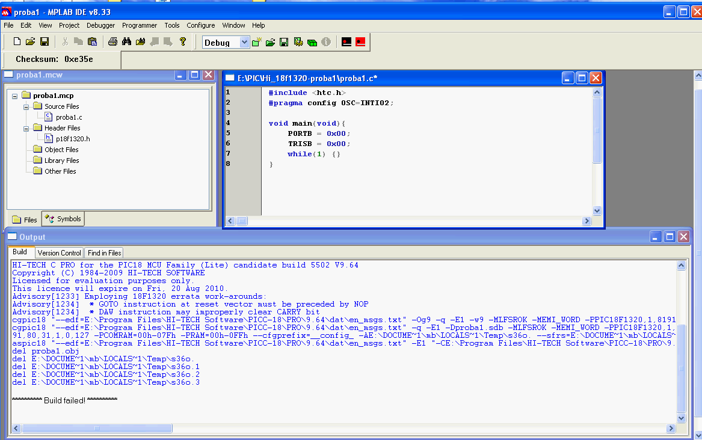Select the Library Files folder
This screenshot has width=702, height=440.
coord(62,160)
